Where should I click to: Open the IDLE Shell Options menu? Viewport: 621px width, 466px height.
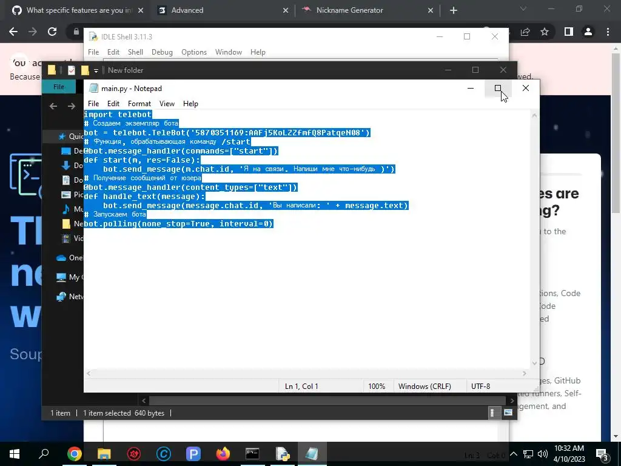point(194,52)
